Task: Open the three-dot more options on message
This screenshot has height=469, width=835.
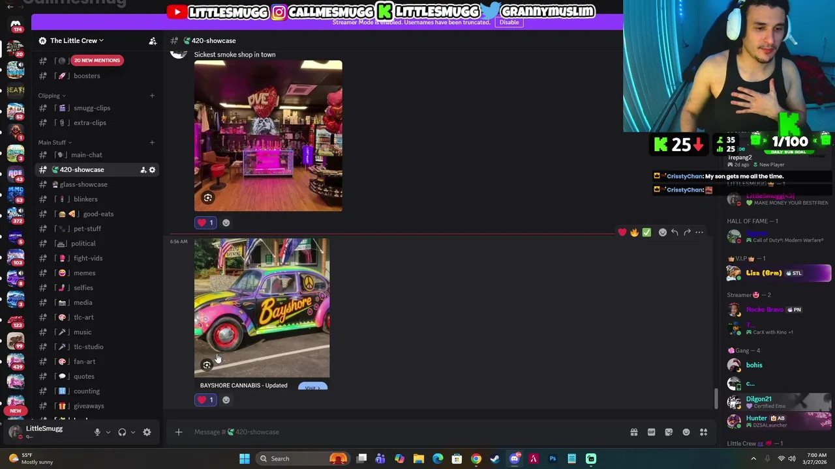Action: pyautogui.click(x=699, y=232)
